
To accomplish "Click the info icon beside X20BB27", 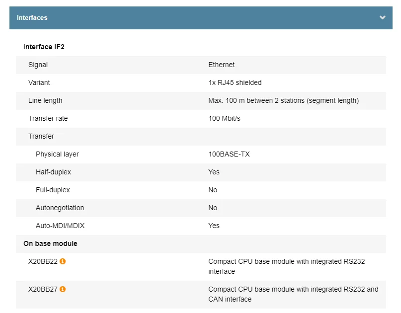I will click(63, 289).
